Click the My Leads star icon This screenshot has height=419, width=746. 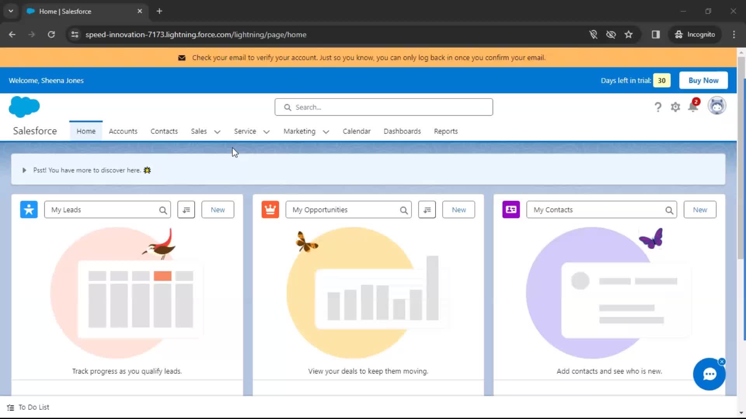click(29, 209)
